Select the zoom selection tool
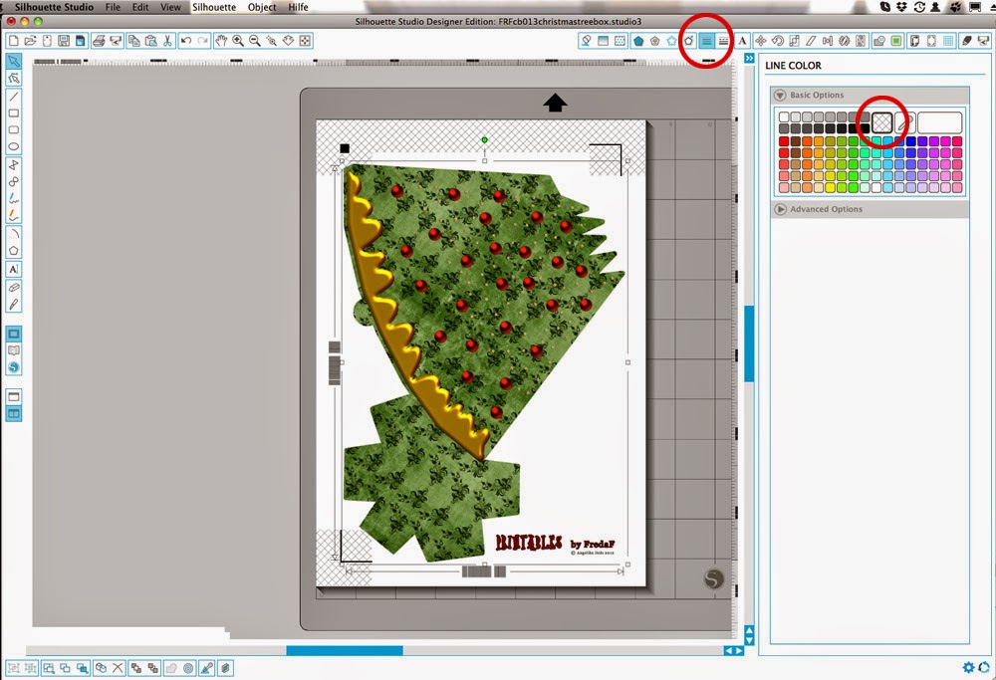This screenshot has height=680, width=996. click(272, 41)
